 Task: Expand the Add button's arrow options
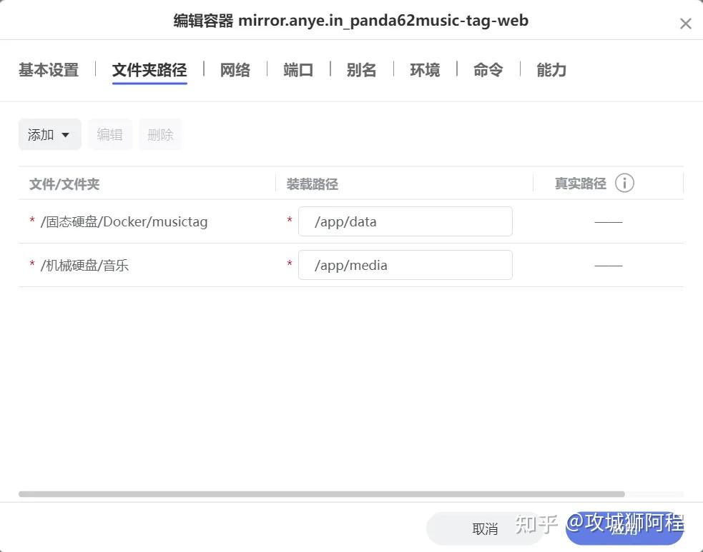(x=66, y=134)
